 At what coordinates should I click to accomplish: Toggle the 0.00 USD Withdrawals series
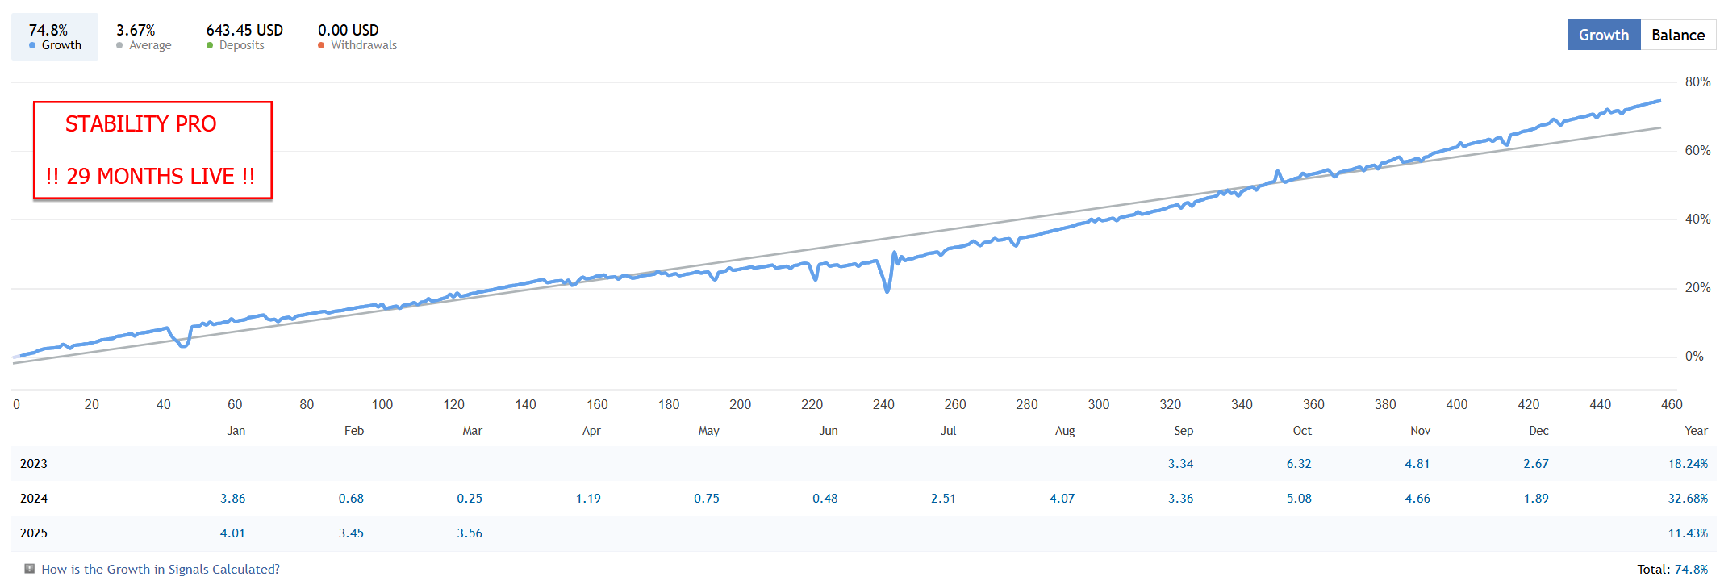click(x=357, y=36)
